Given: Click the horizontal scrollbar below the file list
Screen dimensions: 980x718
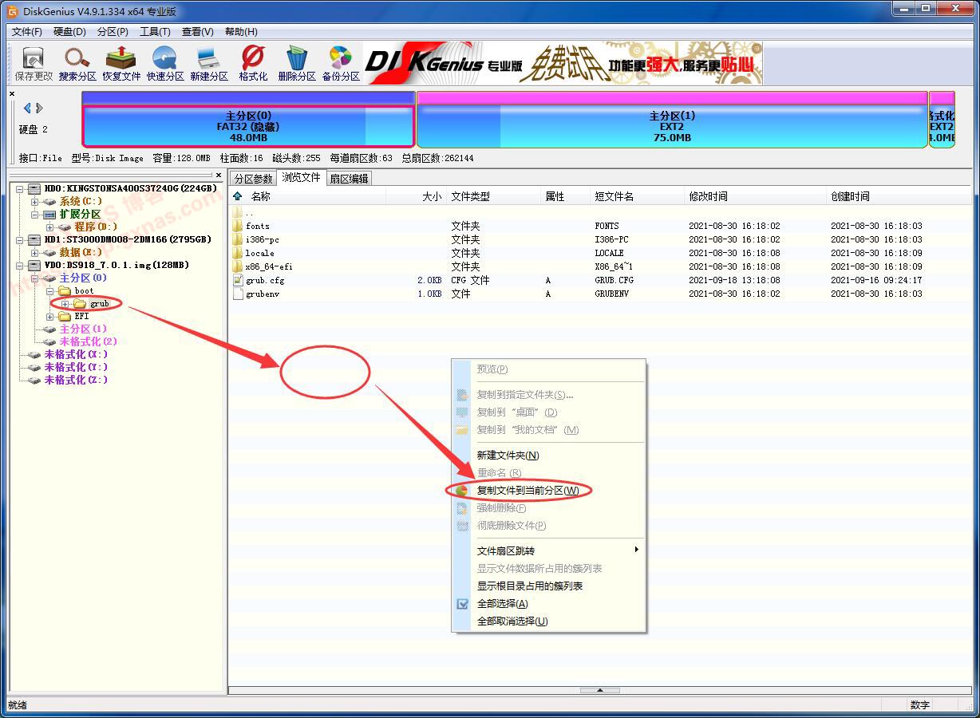Looking at the screenshot, I should coord(599,689).
